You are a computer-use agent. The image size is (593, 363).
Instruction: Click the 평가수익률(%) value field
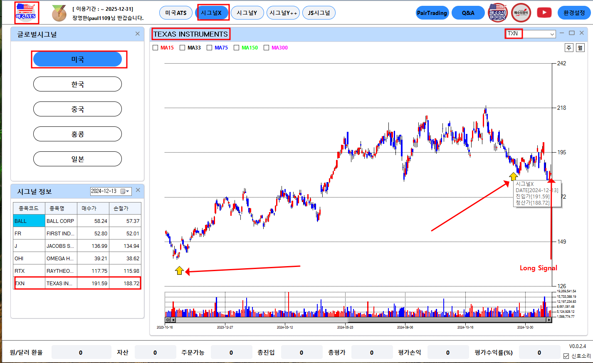pos(539,352)
